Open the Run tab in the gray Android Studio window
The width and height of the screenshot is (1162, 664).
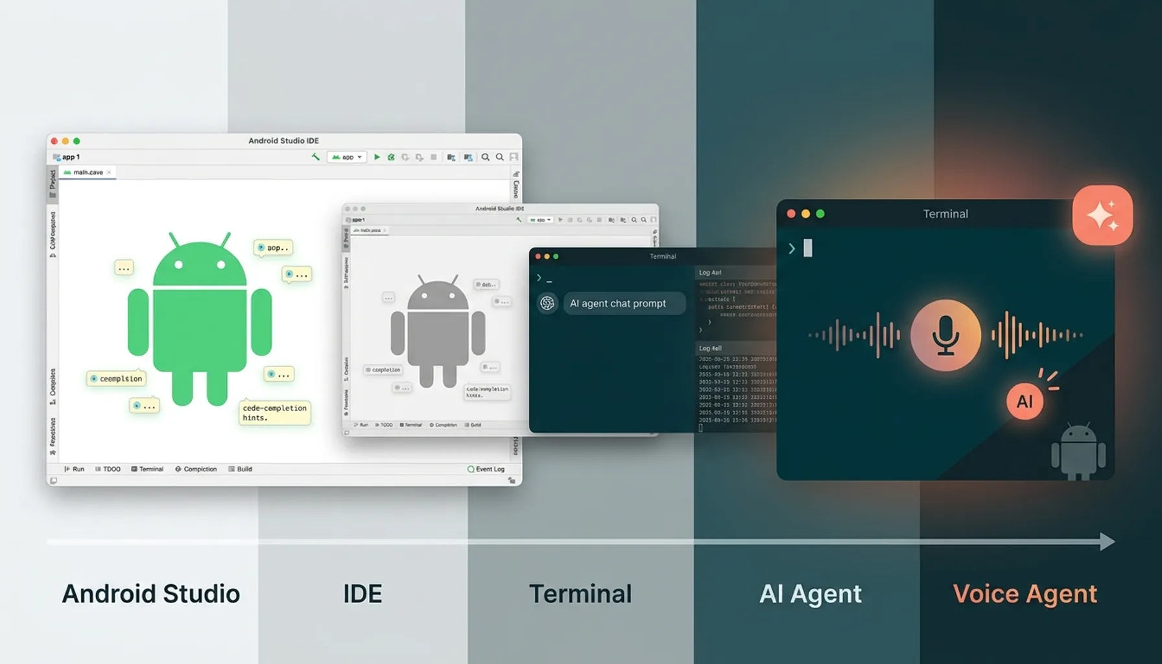pos(361,425)
